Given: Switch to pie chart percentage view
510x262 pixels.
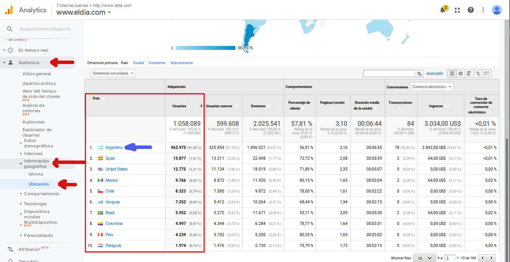Looking at the screenshot, I should tap(461, 73).
